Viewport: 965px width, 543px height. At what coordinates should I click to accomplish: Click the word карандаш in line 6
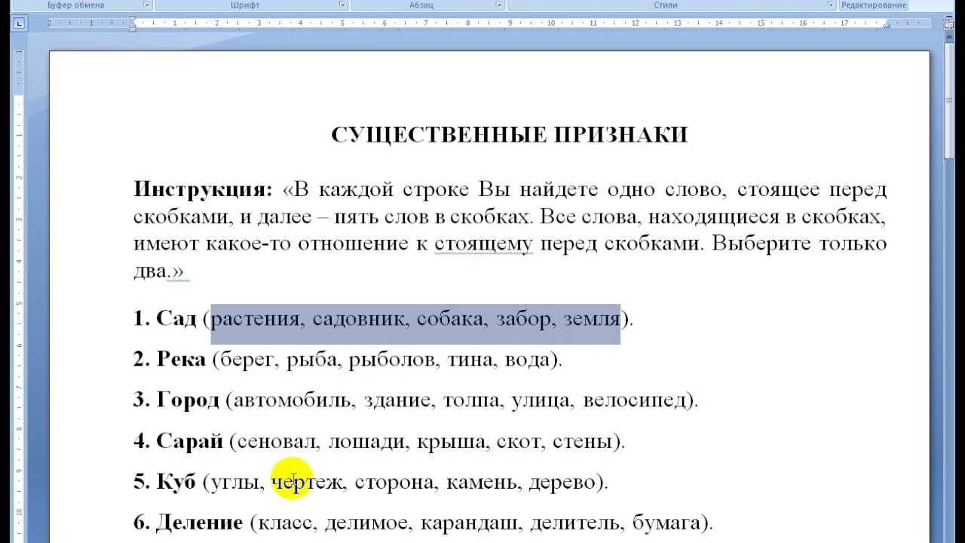pos(470,522)
